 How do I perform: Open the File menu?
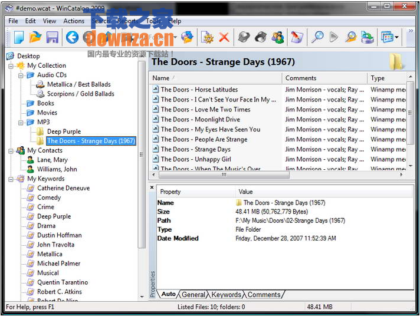(x=13, y=21)
